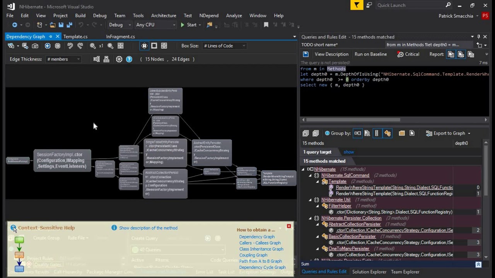495x278 pixels.
Task: Toggle Group by namespaces hierarchy button
Action: [367, 133]
